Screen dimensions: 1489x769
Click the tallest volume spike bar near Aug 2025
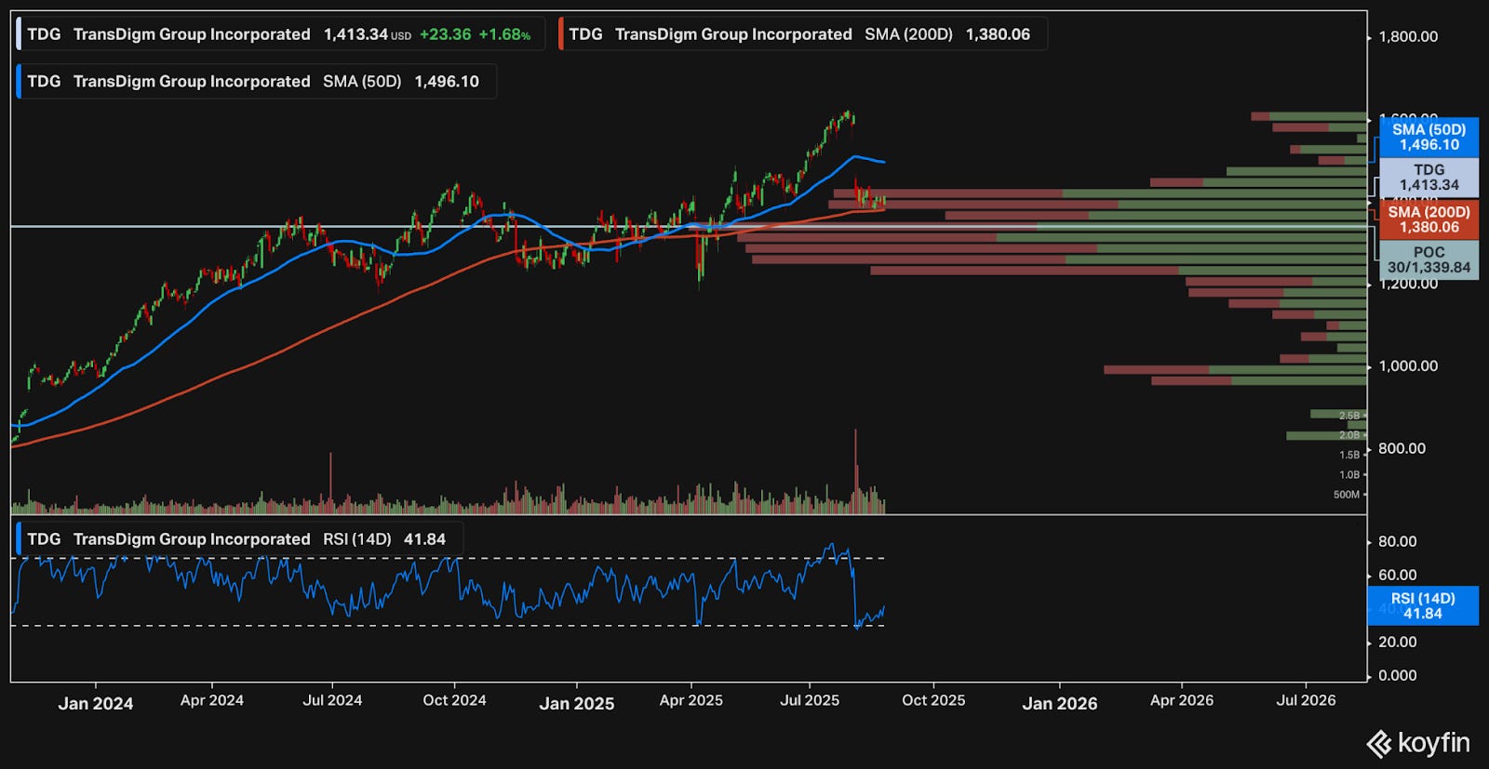click(x=855, y=471)
